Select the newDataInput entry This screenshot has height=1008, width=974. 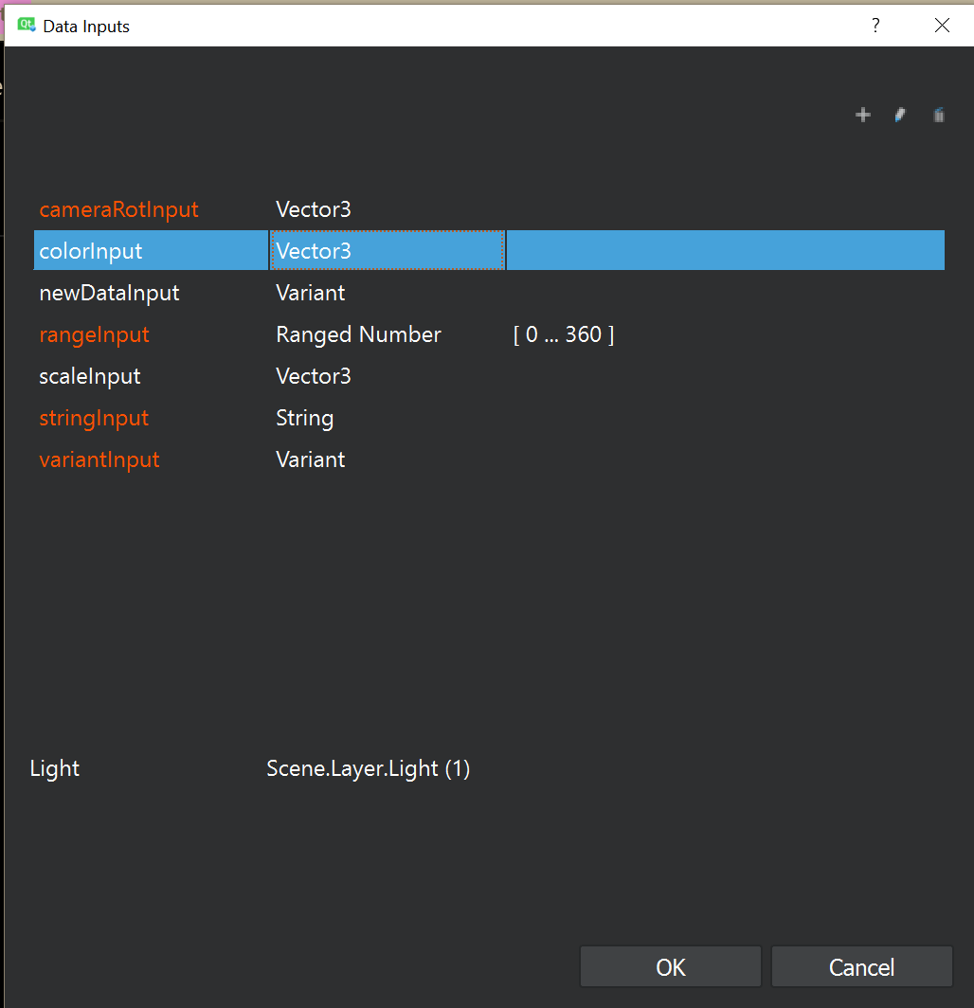[109, 293]
